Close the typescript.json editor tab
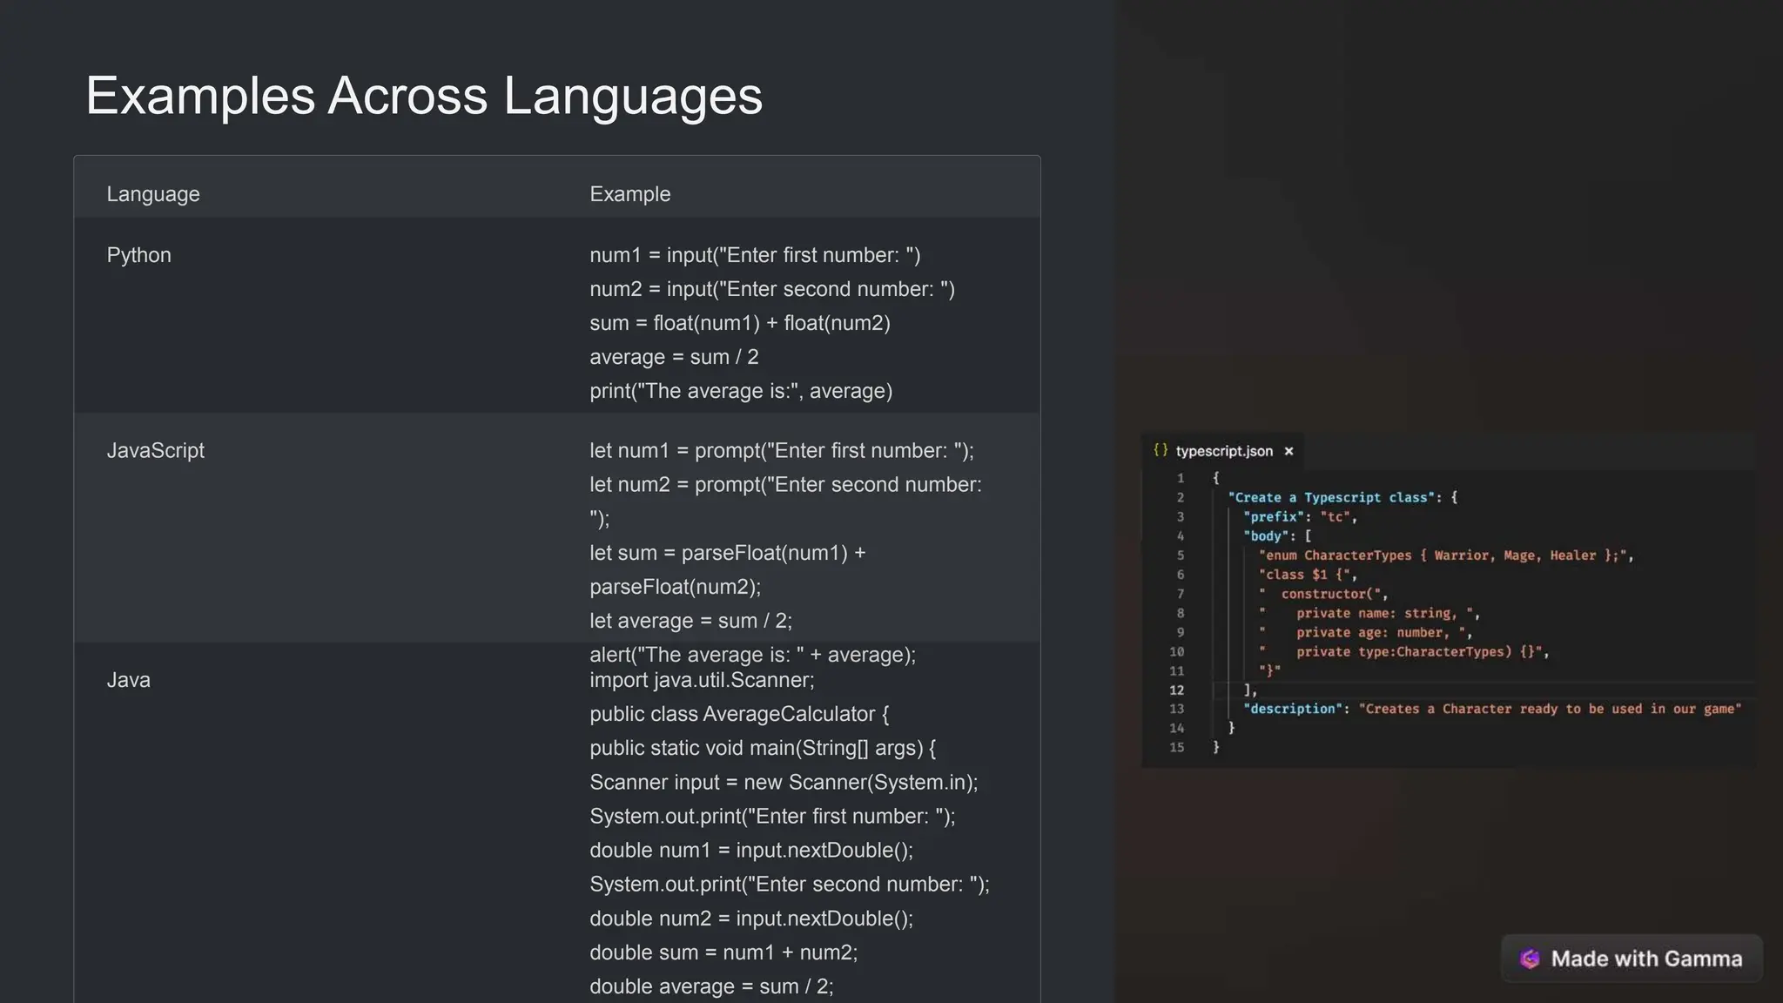 1288,451
